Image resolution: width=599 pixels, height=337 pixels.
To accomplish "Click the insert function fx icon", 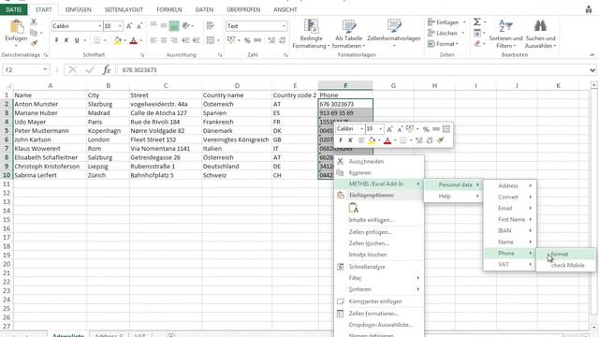I will [x=107, y=70].
